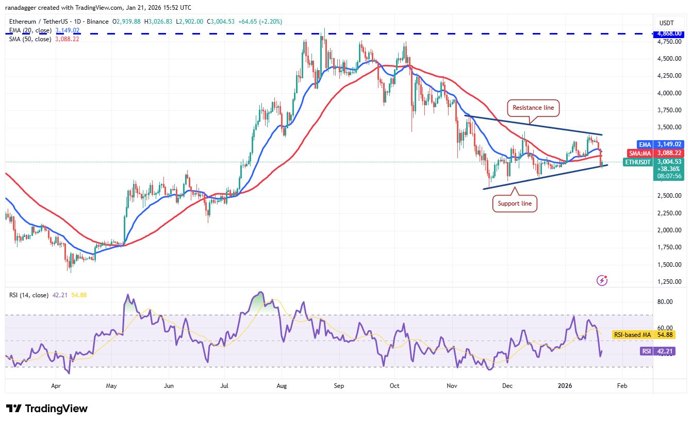
Task: Click the TradingView wordmark text
Action: coord(57,409)
